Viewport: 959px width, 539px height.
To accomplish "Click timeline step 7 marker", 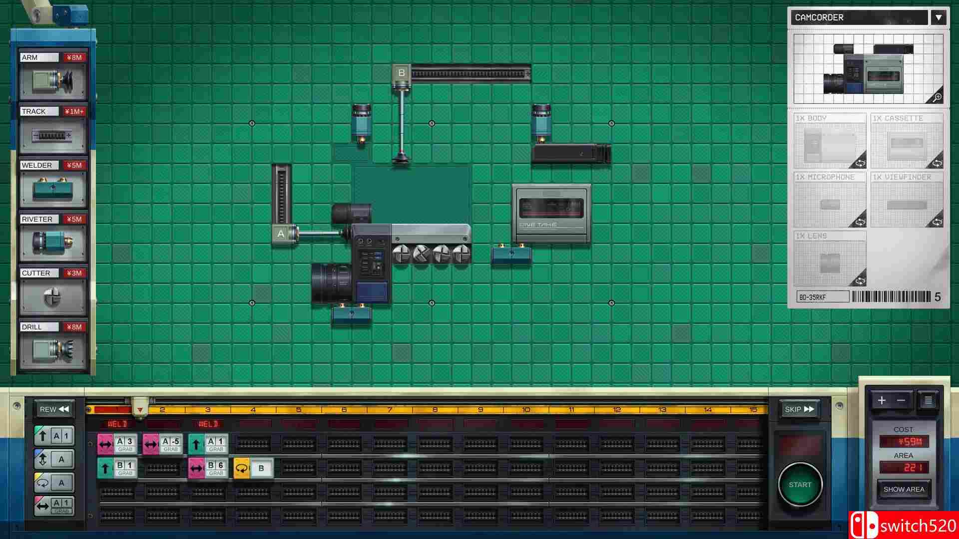I will coord(390,410).
